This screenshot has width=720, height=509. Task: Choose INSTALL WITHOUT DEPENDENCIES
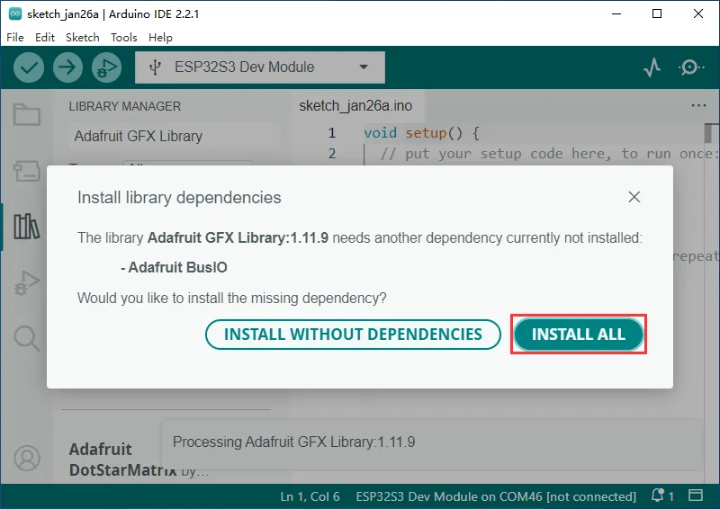(353, 335)
